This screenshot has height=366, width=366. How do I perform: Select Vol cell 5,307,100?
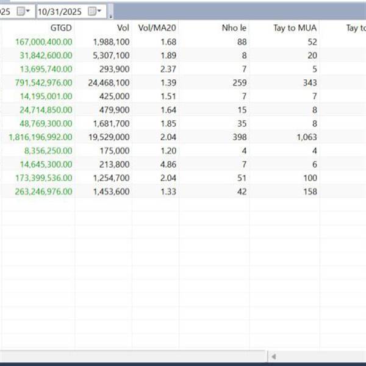(x=113, y=55)
